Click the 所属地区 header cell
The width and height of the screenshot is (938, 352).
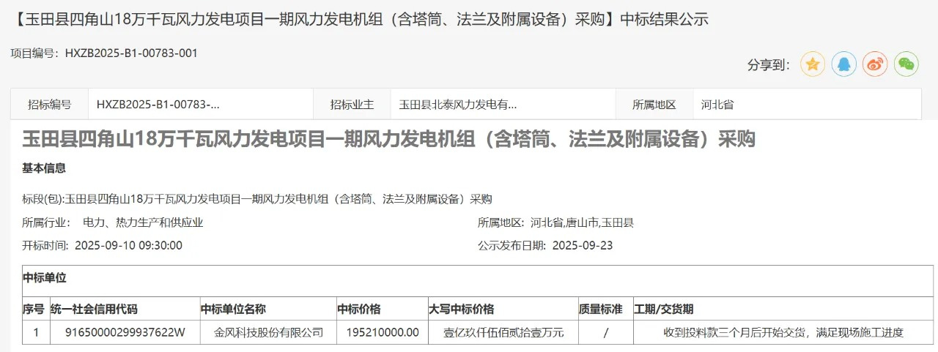(654, 105)
